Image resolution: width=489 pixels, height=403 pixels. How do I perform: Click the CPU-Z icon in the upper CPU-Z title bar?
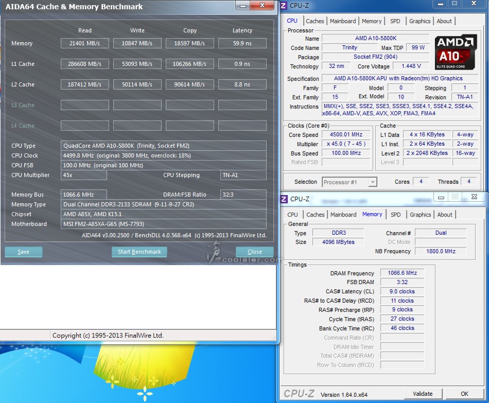[x=284, y=6]
